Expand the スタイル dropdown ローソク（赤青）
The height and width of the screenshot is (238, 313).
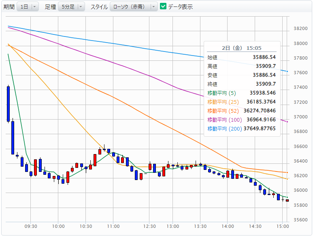click(134, 7)
